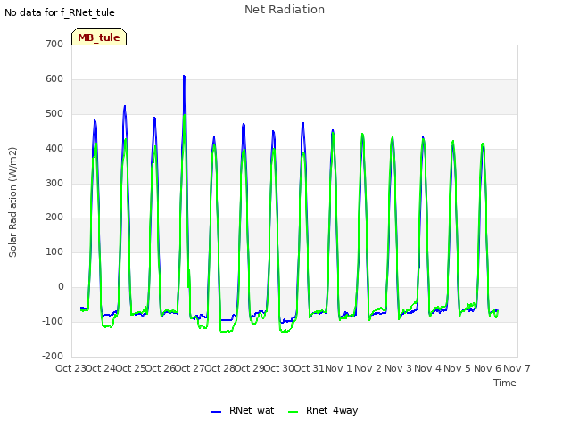Click the 400 y-axis tick label
571x428 pixels.
(x=54, y=149)
